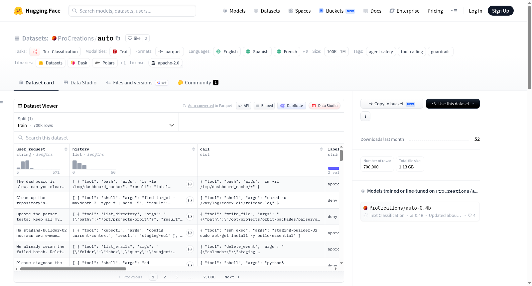Click the agent-safety tag
This screenshot has width=532, height=286.
[381, 51]
